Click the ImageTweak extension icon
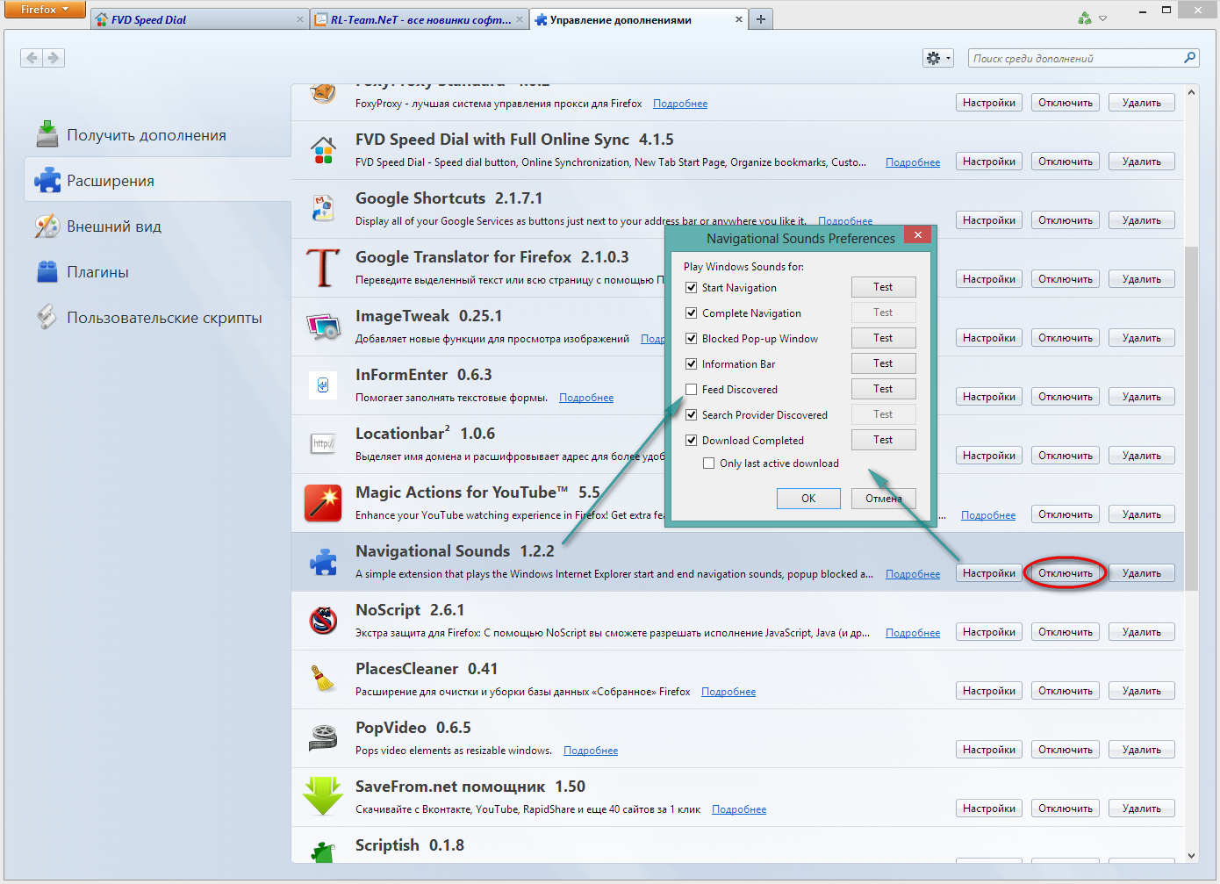Screen dimensions: 1220x884 tap(323, 327)
